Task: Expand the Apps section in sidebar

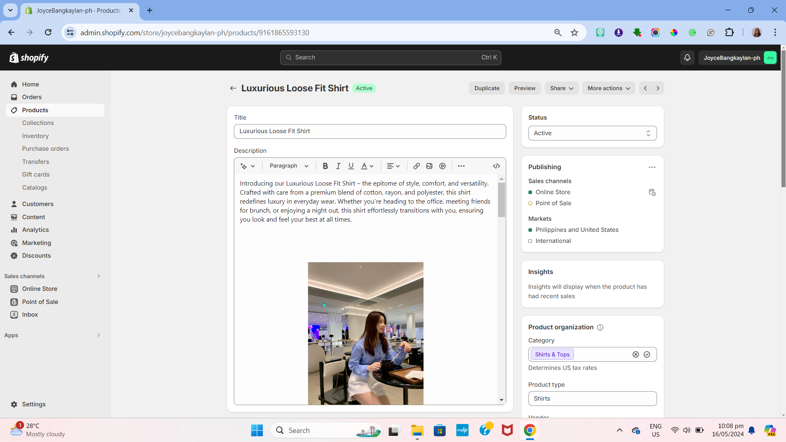Action: (99, 335)
